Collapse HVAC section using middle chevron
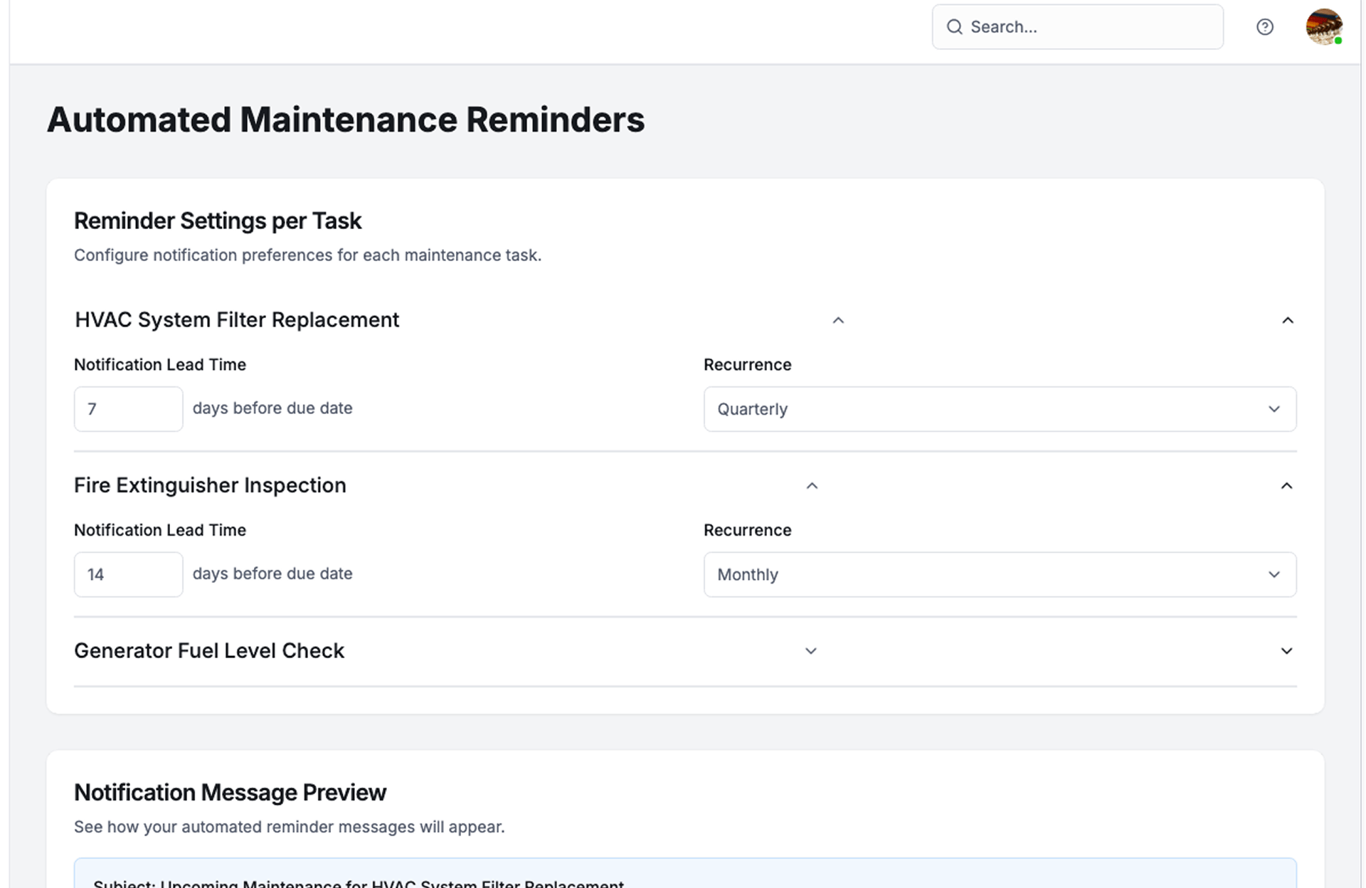Viewport: 1366px width, 888px height. point(838,321)
